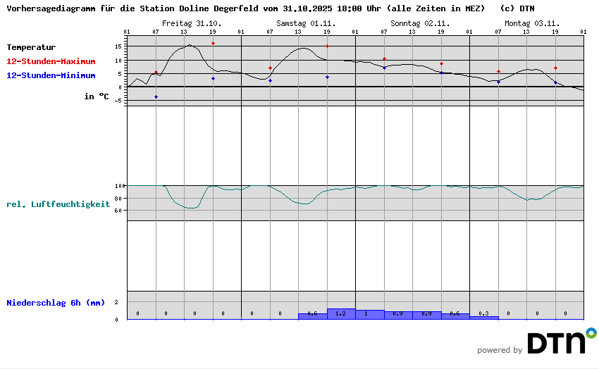Image resolution: width=599 pixels, height=369 pixels.
Task: Select the 1.2 mm precipitation bar
Action: coord(341,313)
